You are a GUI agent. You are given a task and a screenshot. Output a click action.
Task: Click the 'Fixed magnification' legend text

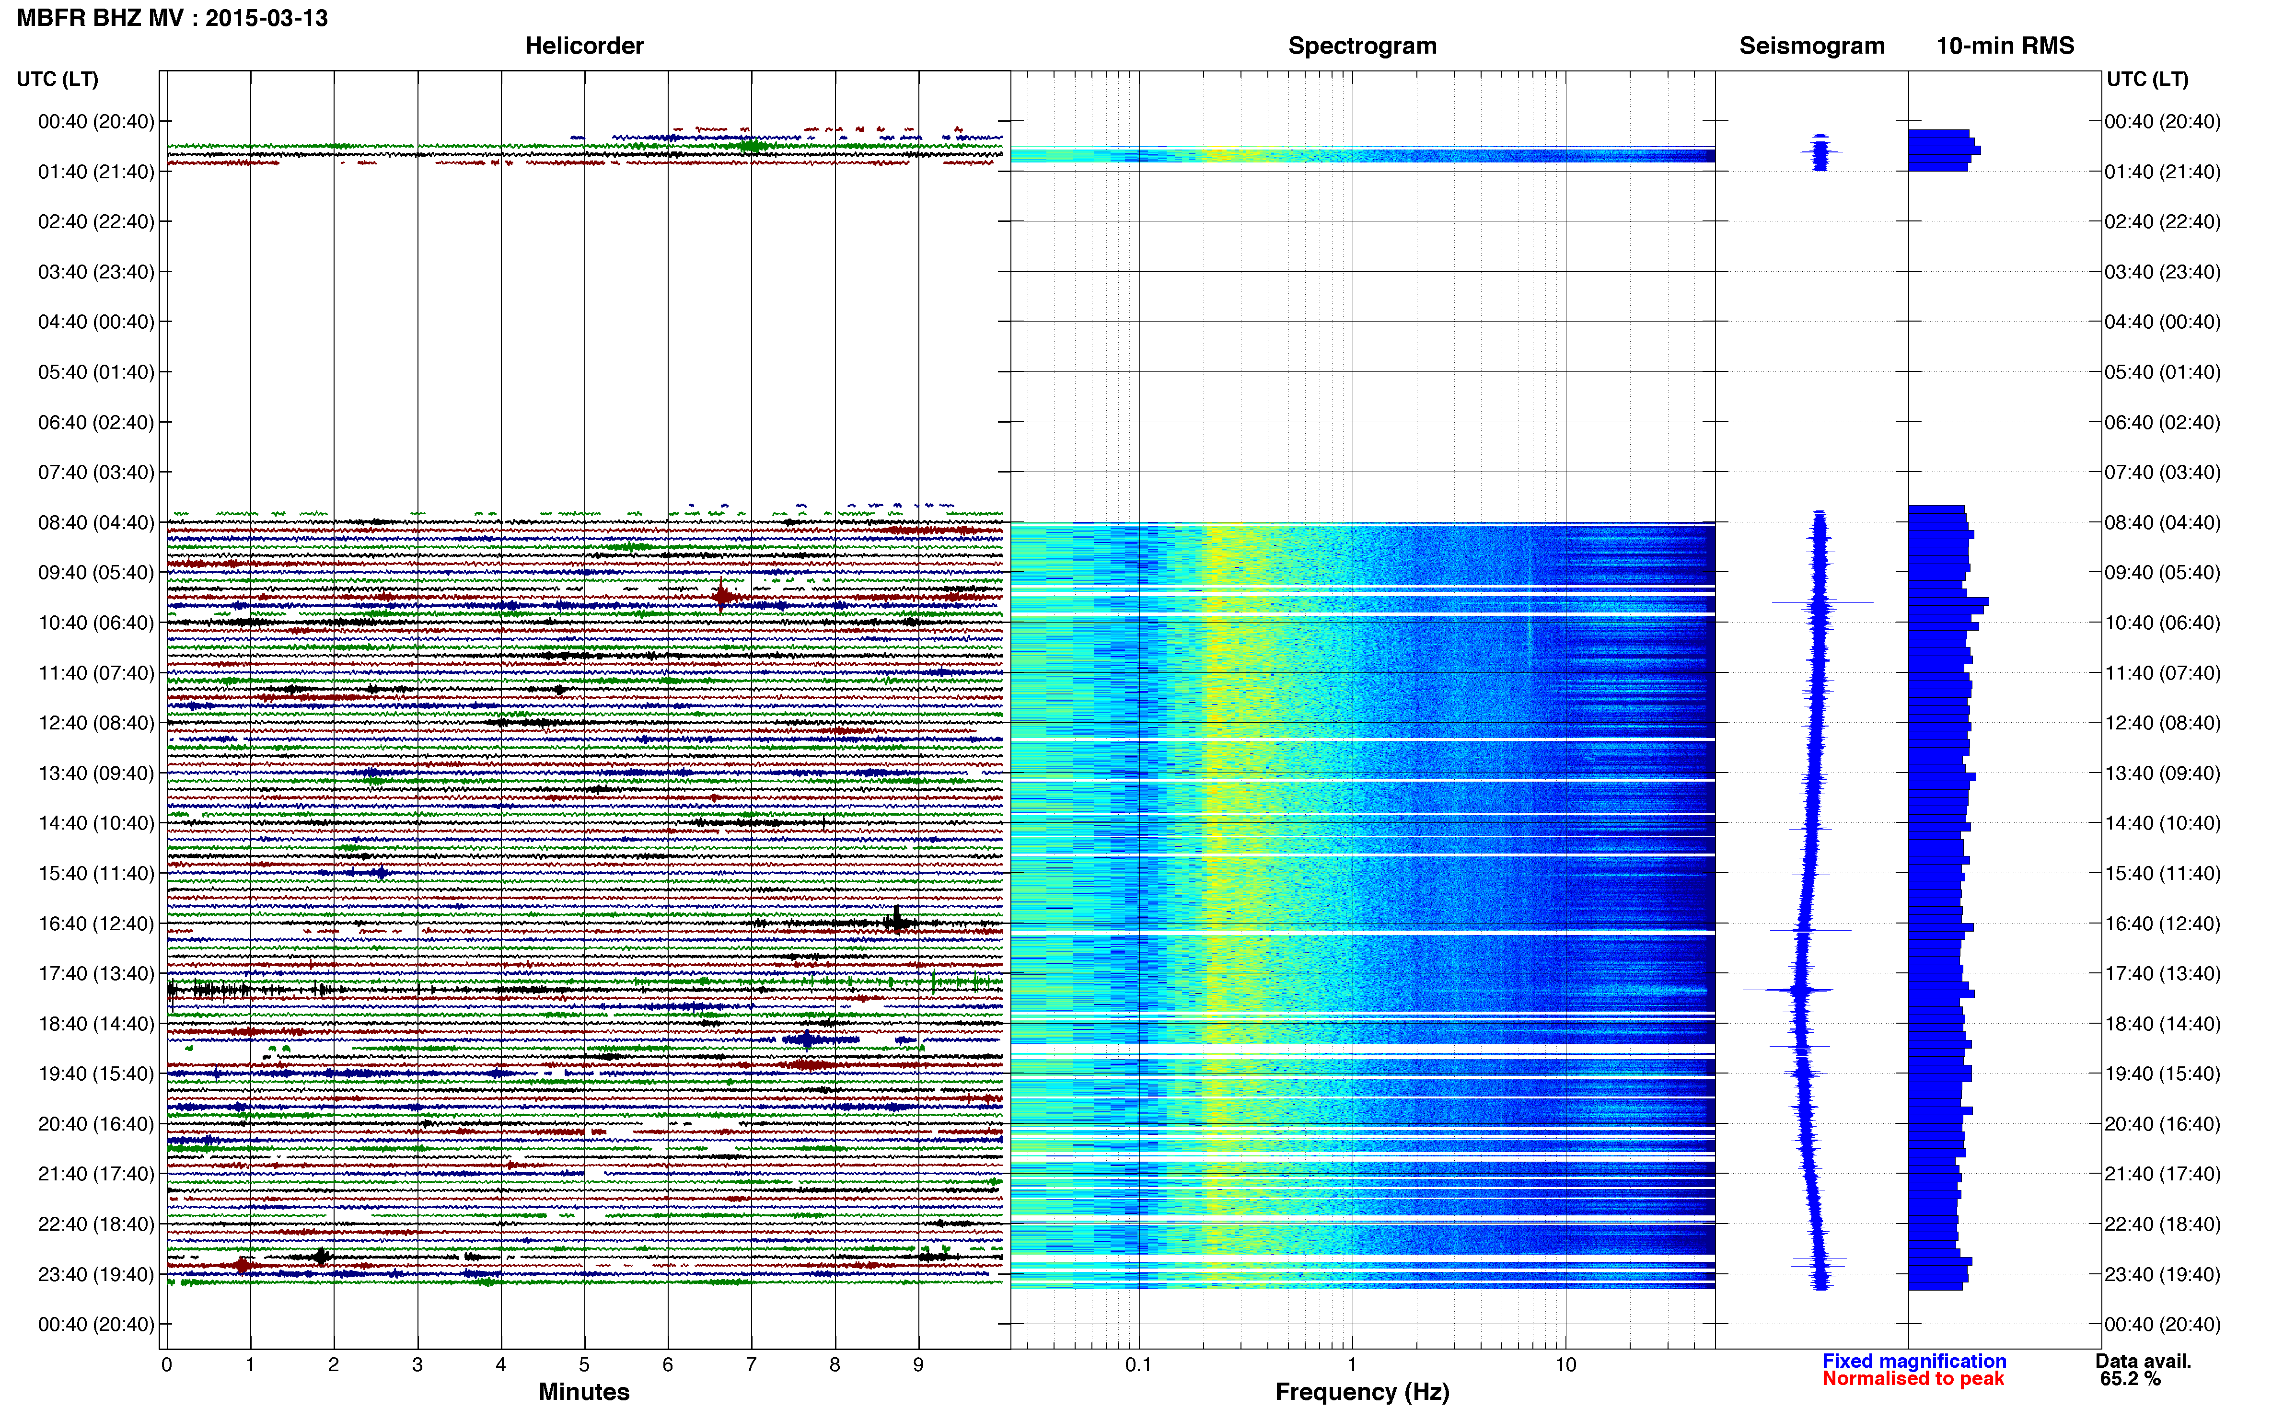click(x=1914, y=1361)
